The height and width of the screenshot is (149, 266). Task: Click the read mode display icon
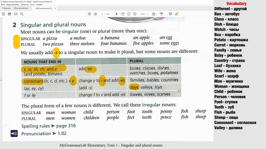(x=162, y=14)
